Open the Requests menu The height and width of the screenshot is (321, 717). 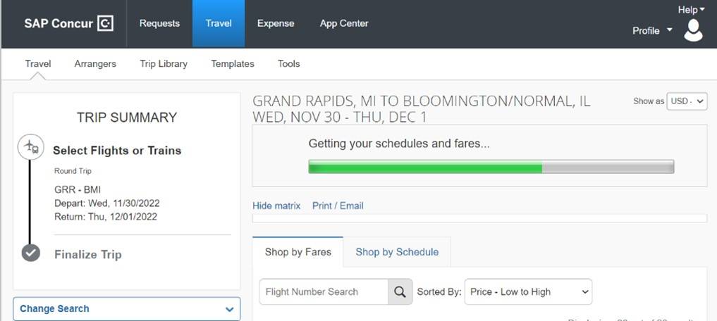pyautogui.click(x=159, y=23)
